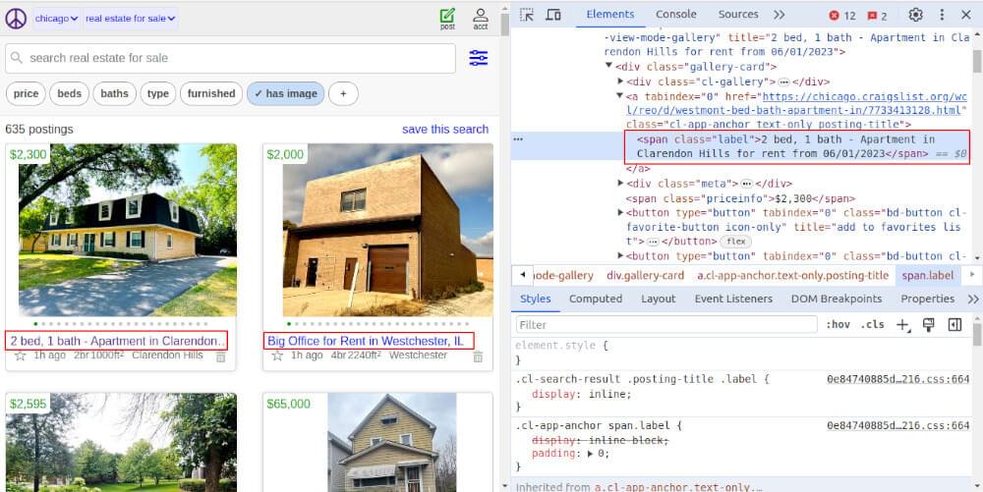Select the Event Listeners tab
Viewport: 983px width, 492px height.
[733, 300]
